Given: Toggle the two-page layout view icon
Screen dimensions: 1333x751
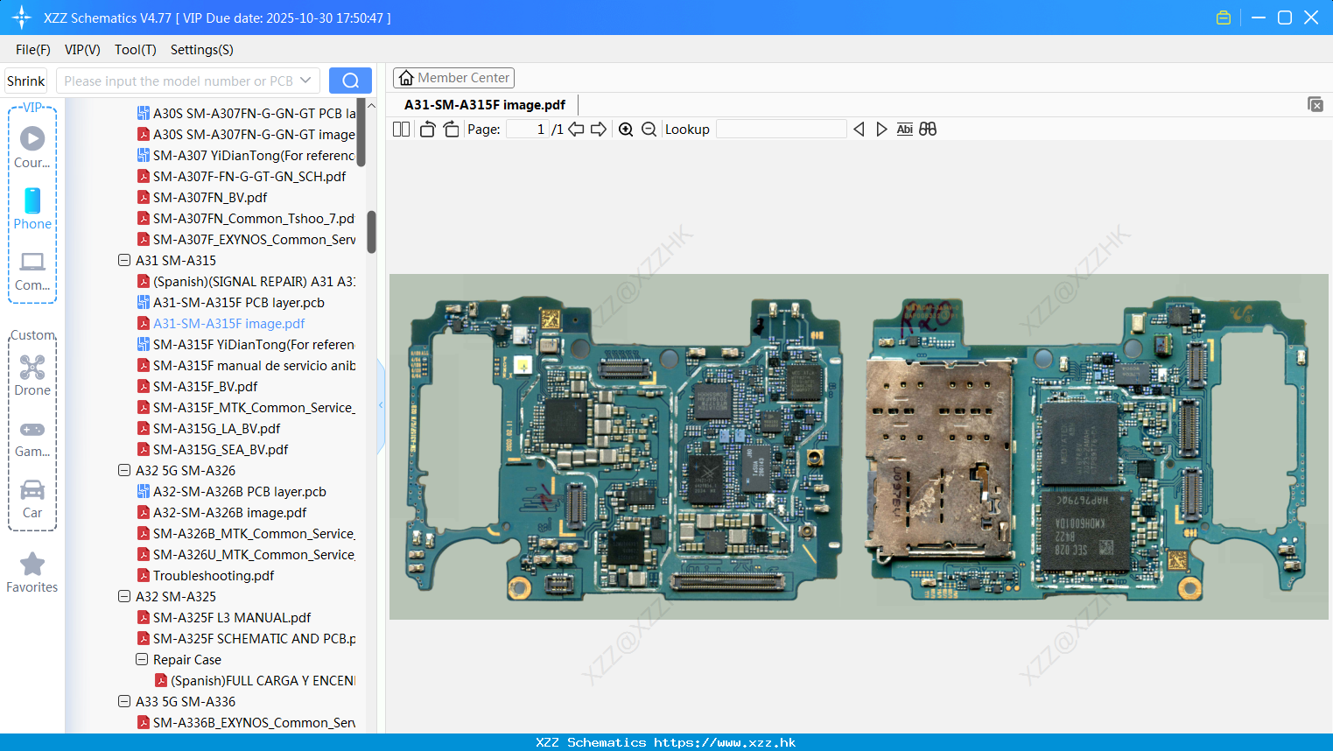Looking at the screenshot, I should [402, 130].
